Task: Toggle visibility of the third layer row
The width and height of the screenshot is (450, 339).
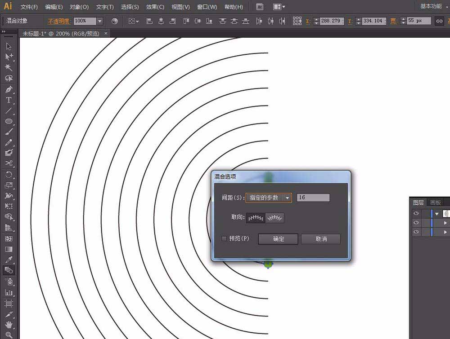Action: click(416, 232)
